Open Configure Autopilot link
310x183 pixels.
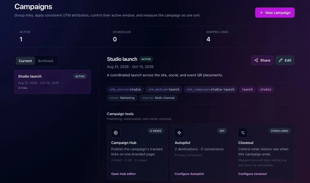[189, 174]
